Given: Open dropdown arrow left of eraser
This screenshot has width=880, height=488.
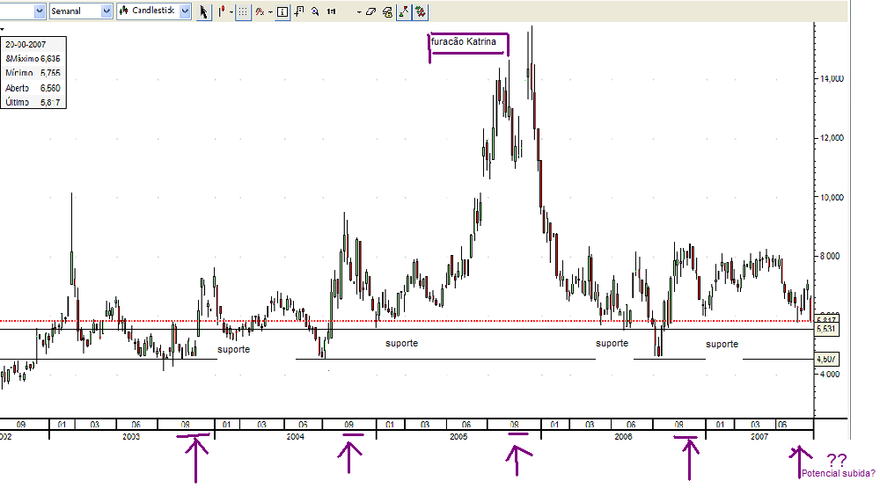Looking at the screenshot, I should click(x=359, y=11).
